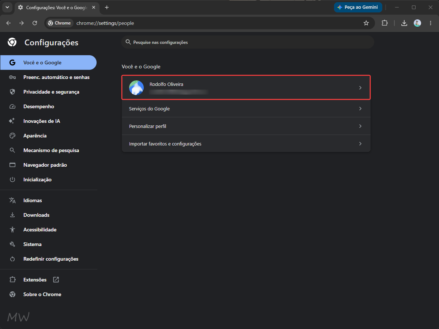Screen dimensions: 439x329
Task: Select the Configurações browser tab
Action: pos(57,7)
